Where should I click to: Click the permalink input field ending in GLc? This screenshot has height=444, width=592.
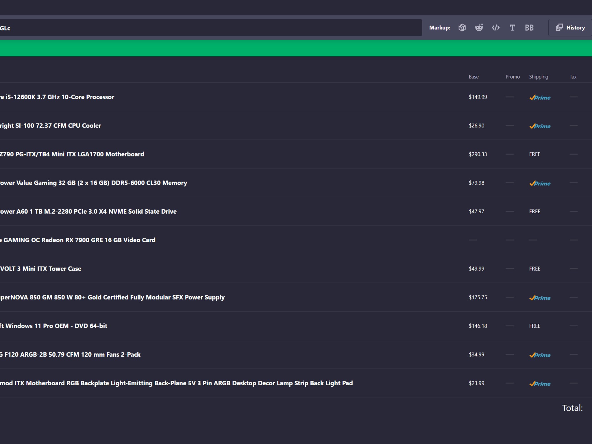point(211,28)
